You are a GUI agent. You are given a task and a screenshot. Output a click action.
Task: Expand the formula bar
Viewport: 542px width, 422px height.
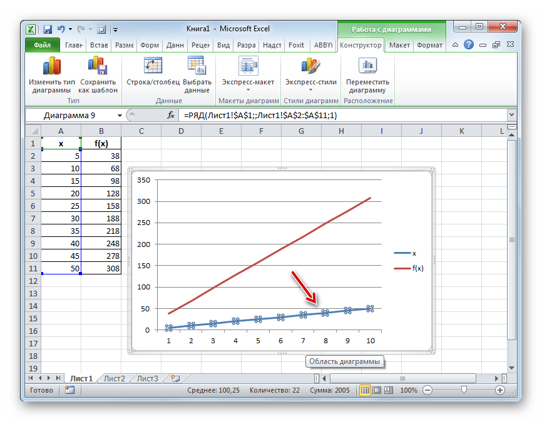pos(511,115)
